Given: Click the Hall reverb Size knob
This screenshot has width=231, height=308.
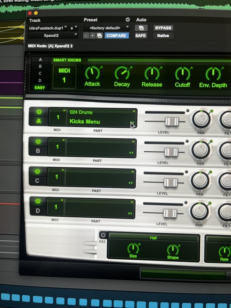Looking at the screenshot, I should click(x=133, y=248).
